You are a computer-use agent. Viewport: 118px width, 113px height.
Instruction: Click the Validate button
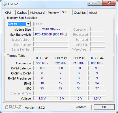(x=81, y=107)
